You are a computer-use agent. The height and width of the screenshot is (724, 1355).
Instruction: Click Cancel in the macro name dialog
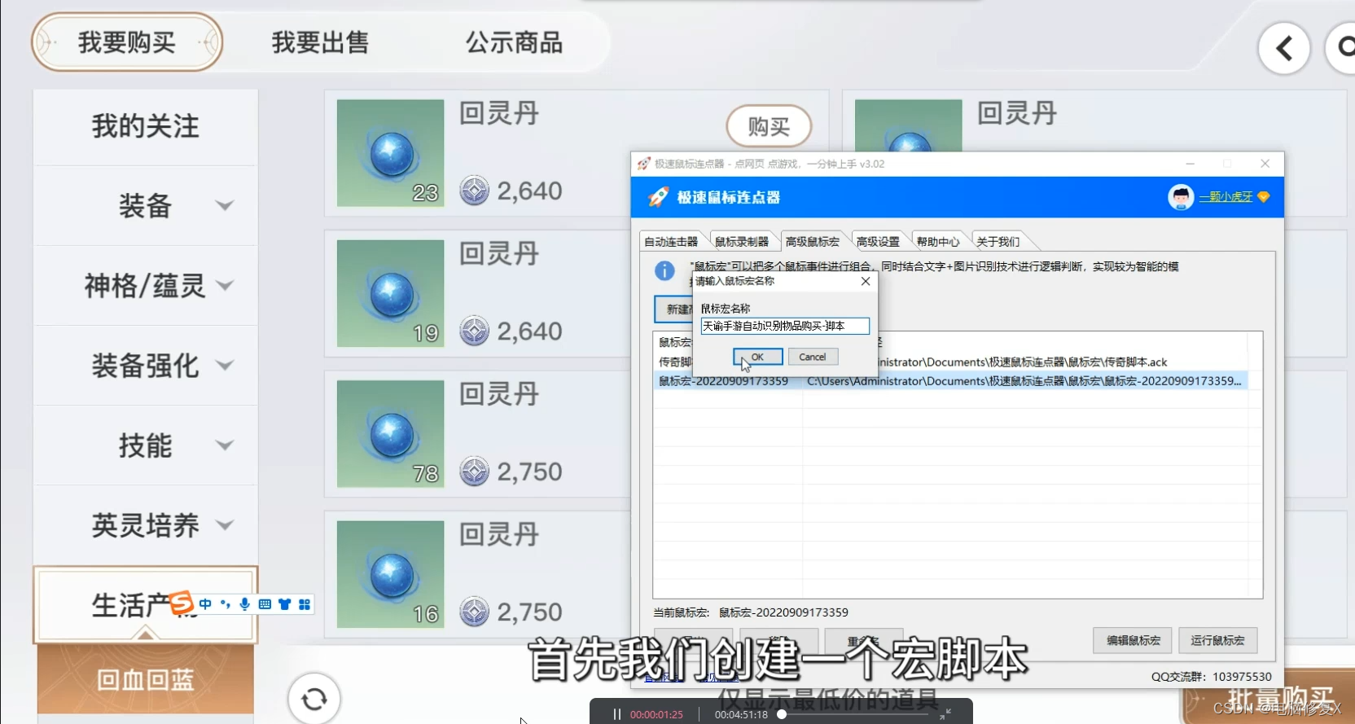click(x=813, y=357)
